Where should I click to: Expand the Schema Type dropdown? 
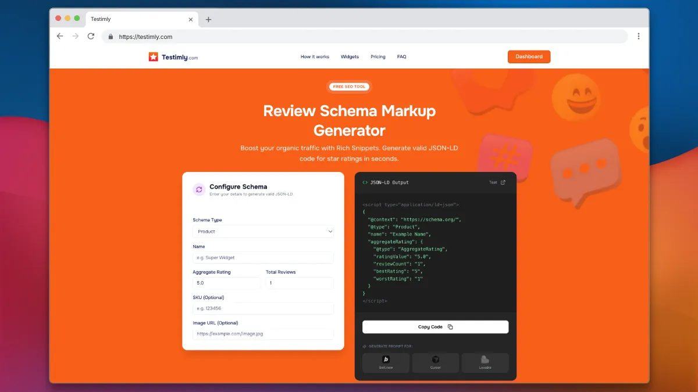point(263,232)
